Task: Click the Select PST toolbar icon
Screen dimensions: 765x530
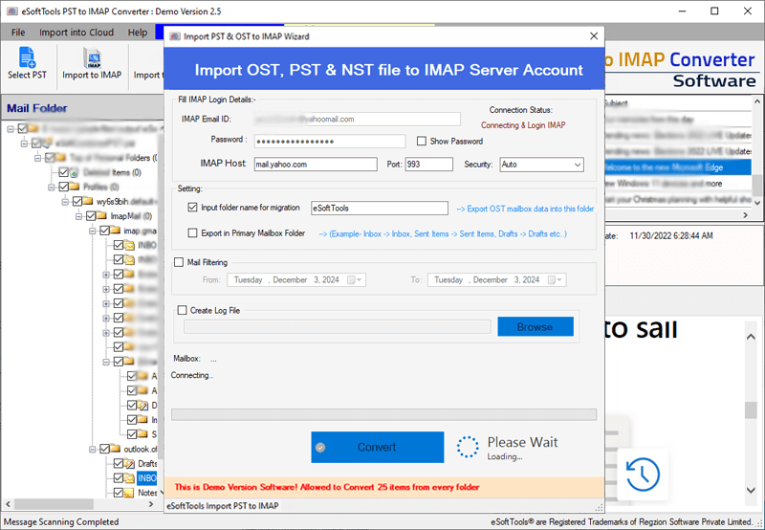Action: click(x=28, y=57)
